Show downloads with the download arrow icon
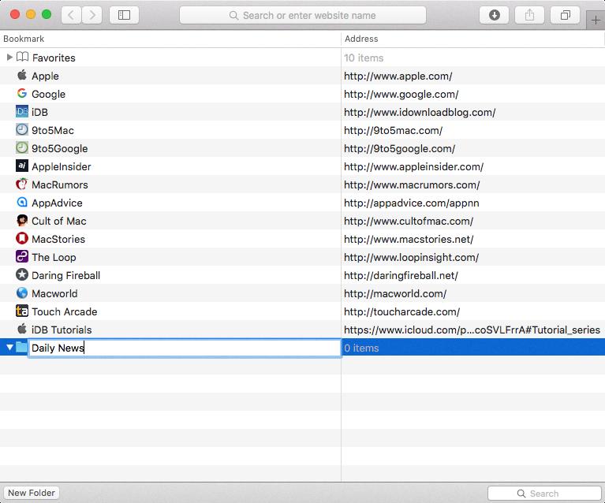Image resolution: width=605 pixels, height=503 pixels. [494, 15]
